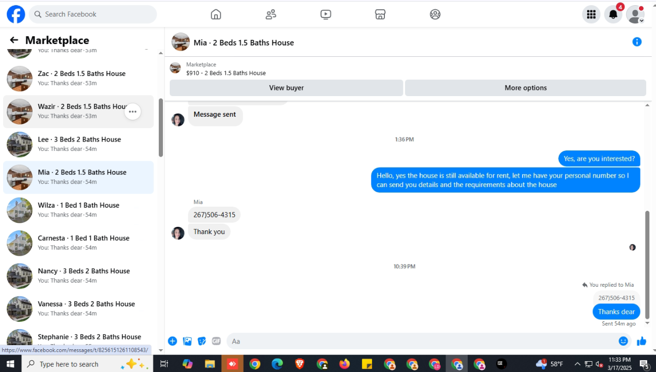This screenshot has width=656, height=372.
Task: Open Mia's chat header profile picture
Action: point(181,42)
